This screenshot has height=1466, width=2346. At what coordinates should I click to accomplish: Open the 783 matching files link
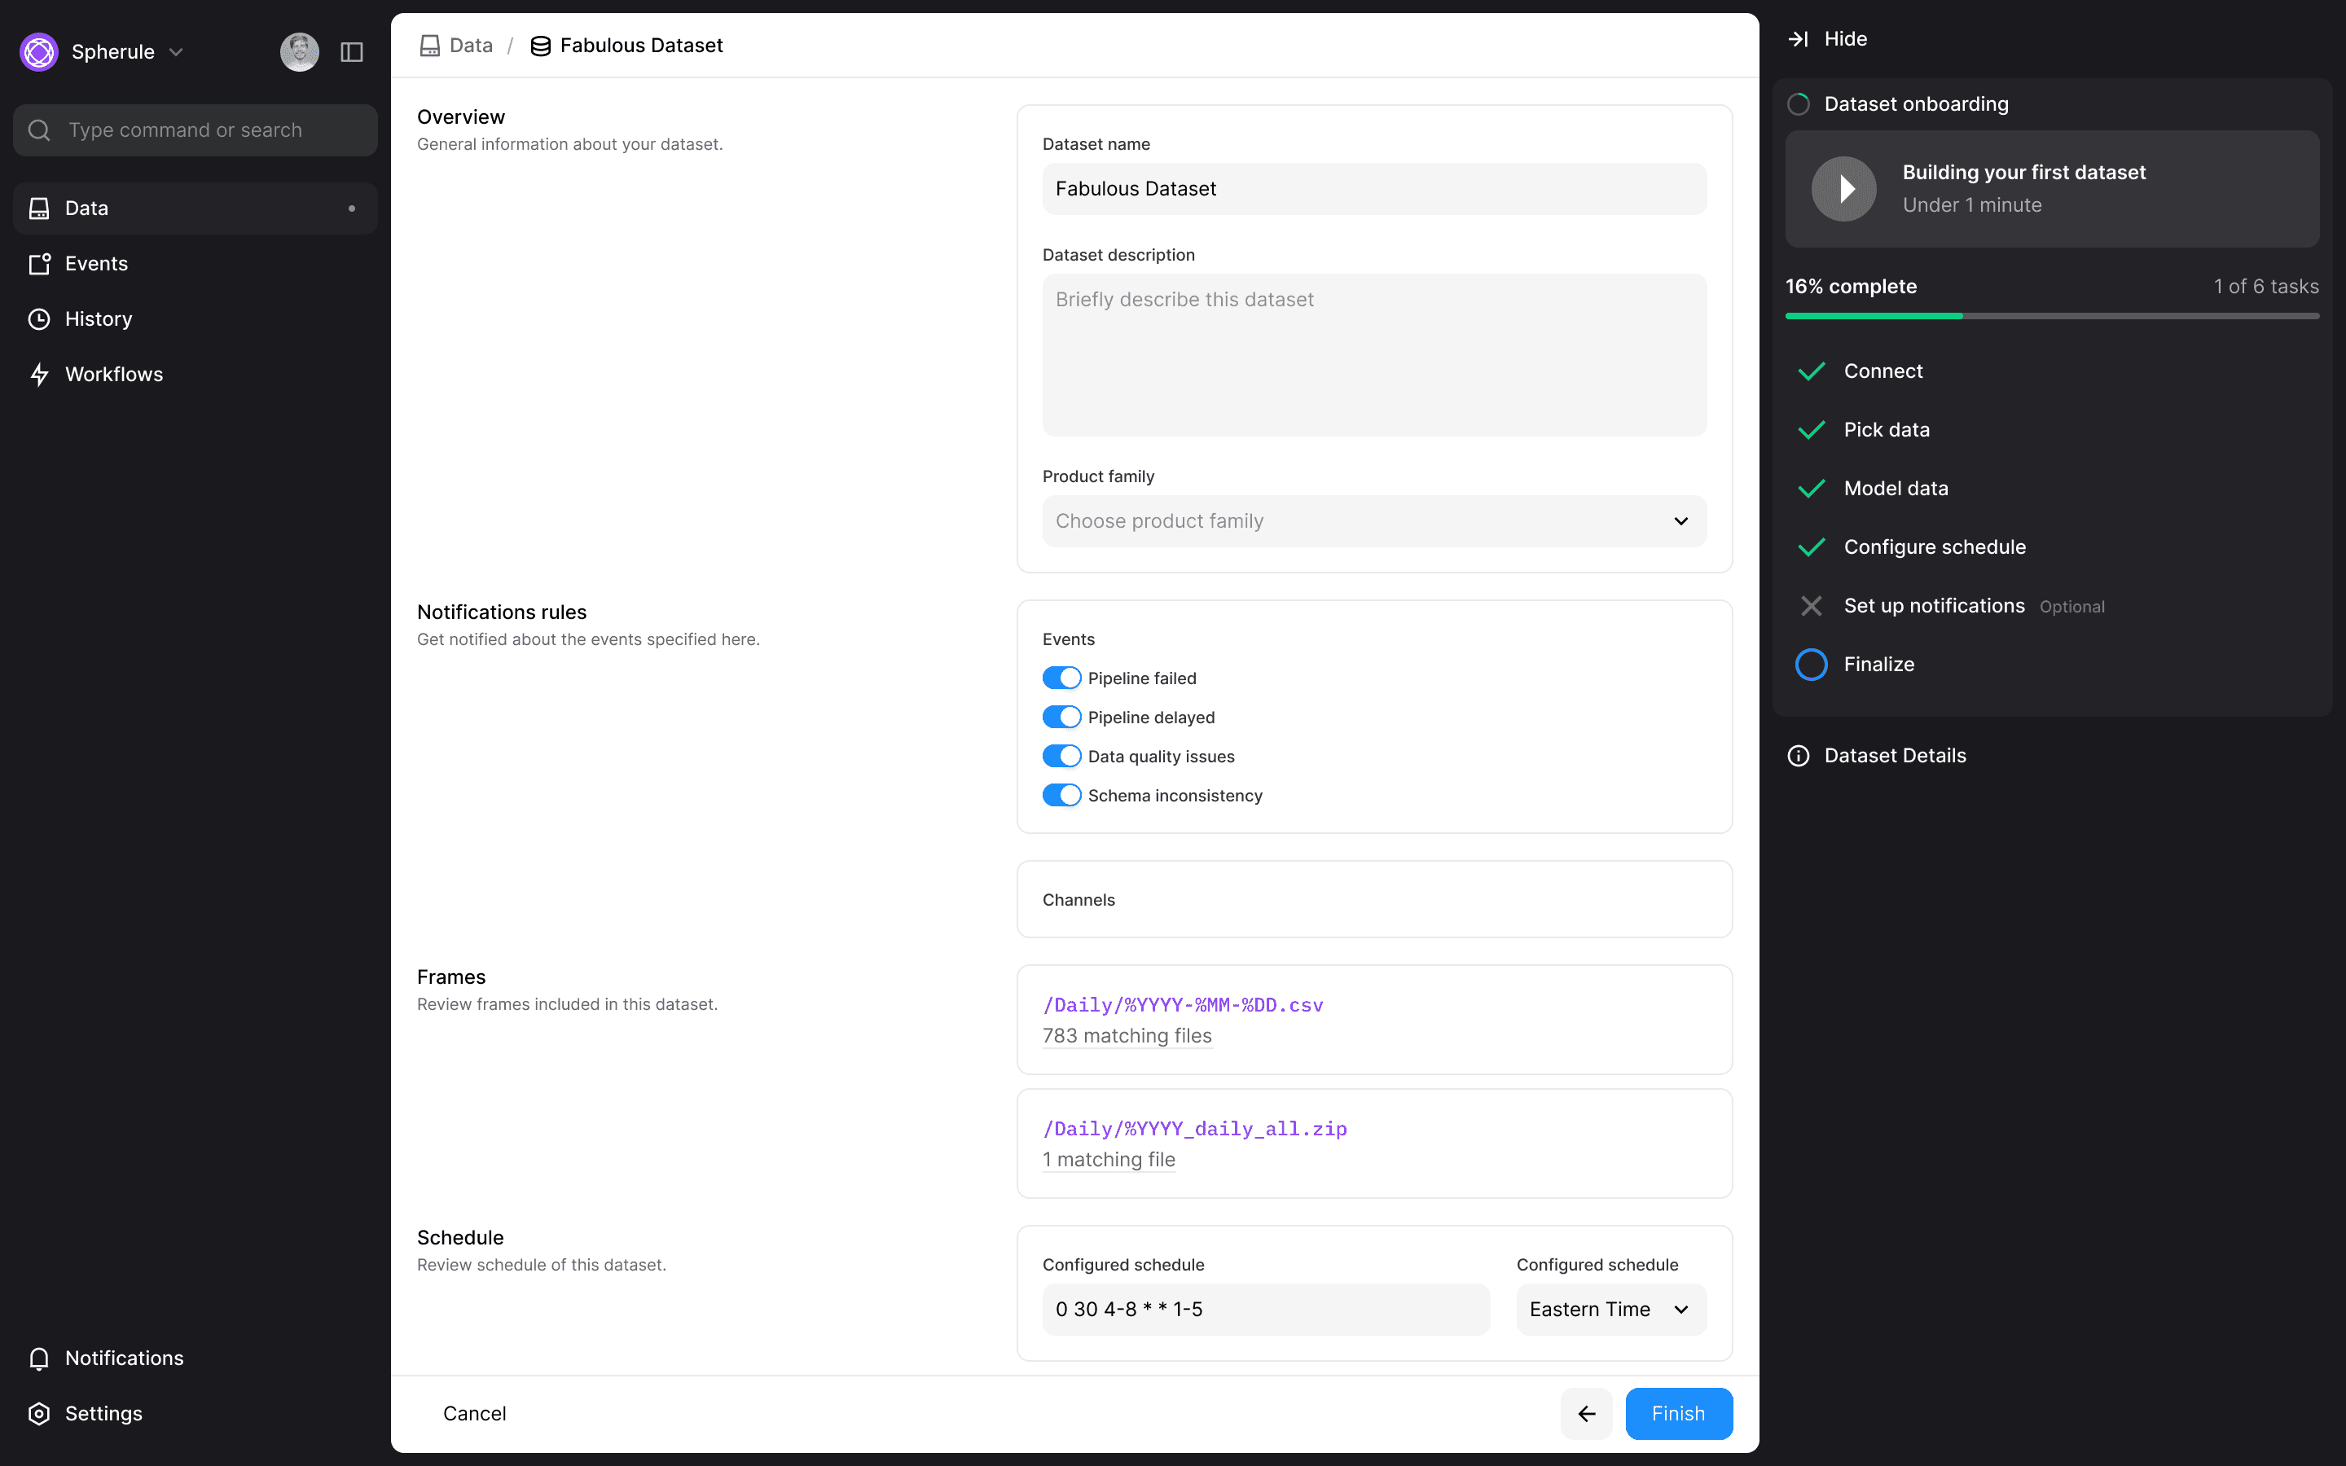tap(1127, 1035)
